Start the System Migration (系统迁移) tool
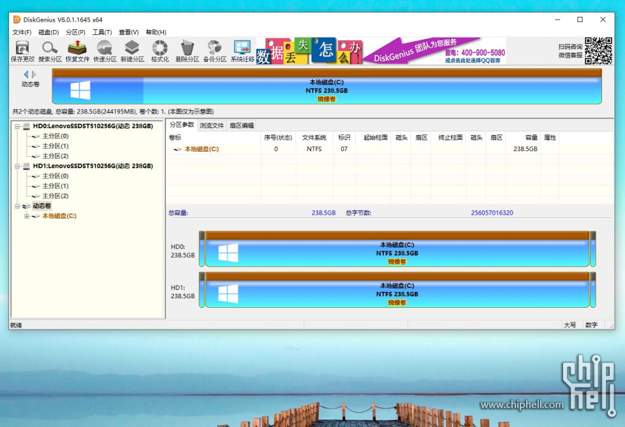 coord(242,52)
